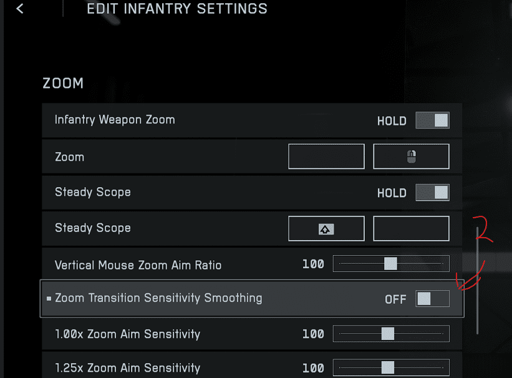Select the Infantry Weapon Zoom row label

115,120
